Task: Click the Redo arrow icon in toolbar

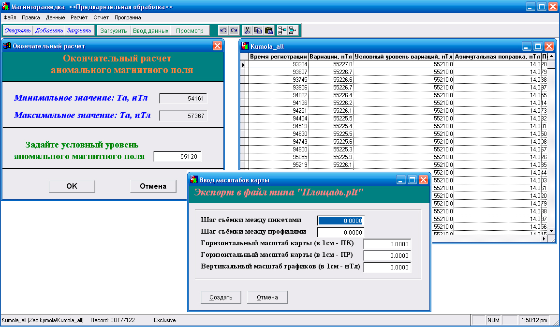Action: coord(234,30)
